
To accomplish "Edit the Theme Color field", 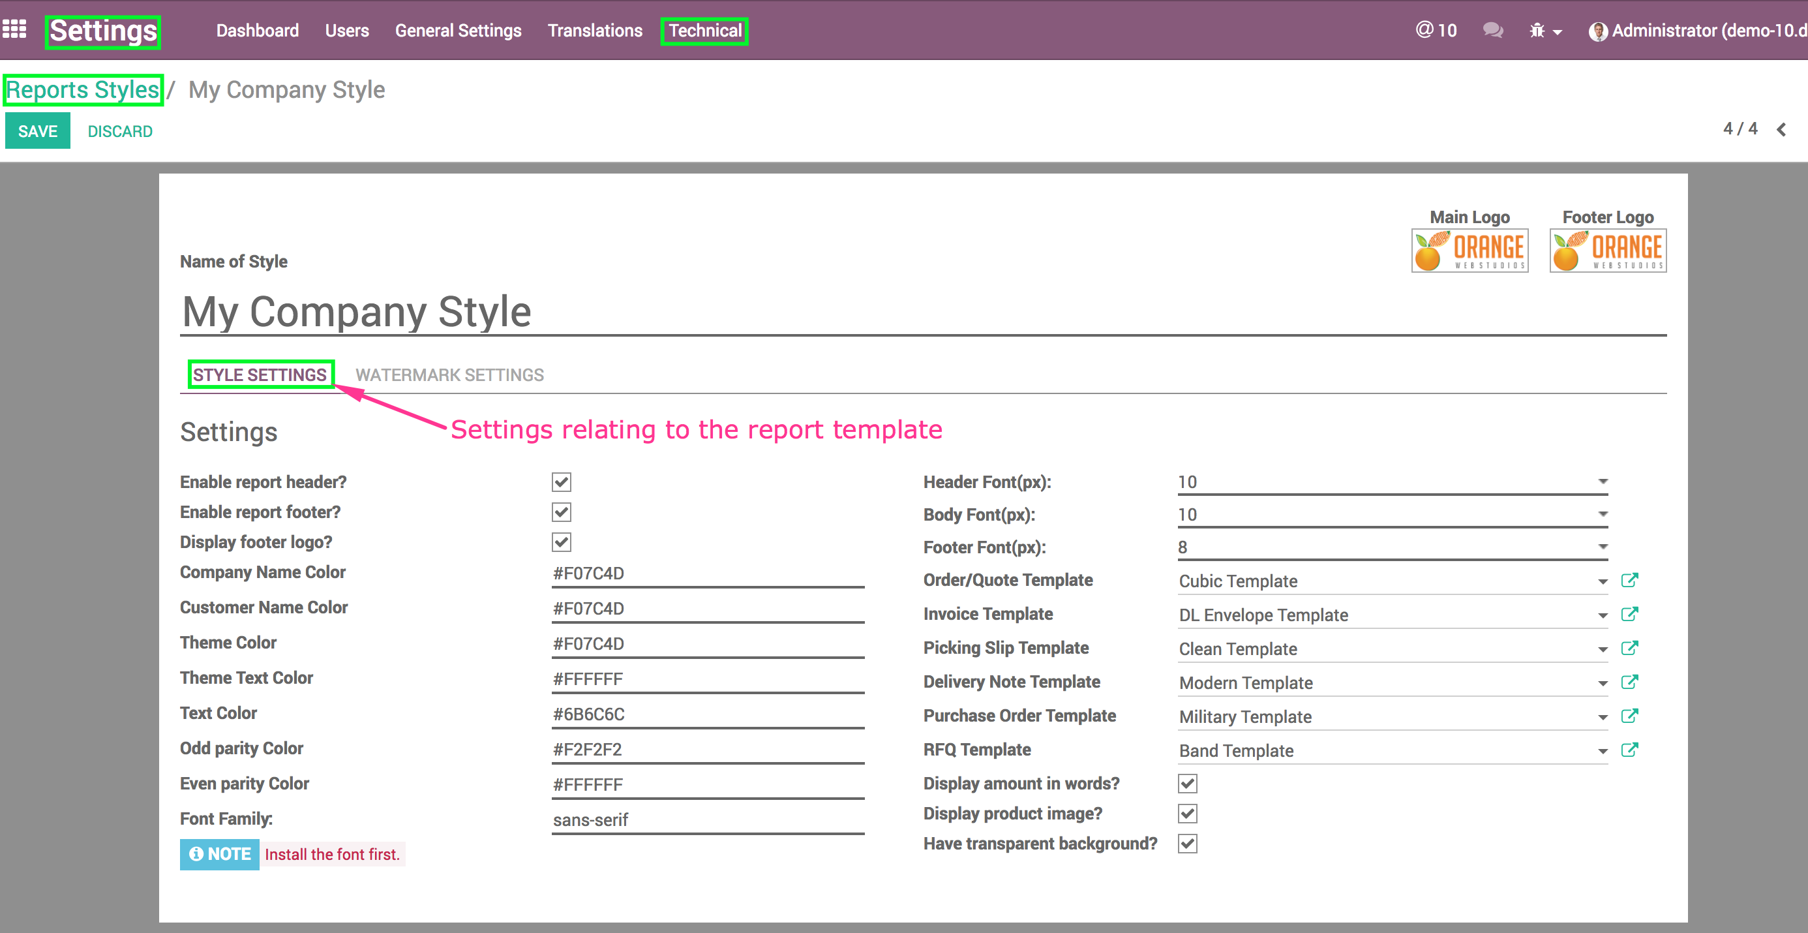I will click(708, 644).
